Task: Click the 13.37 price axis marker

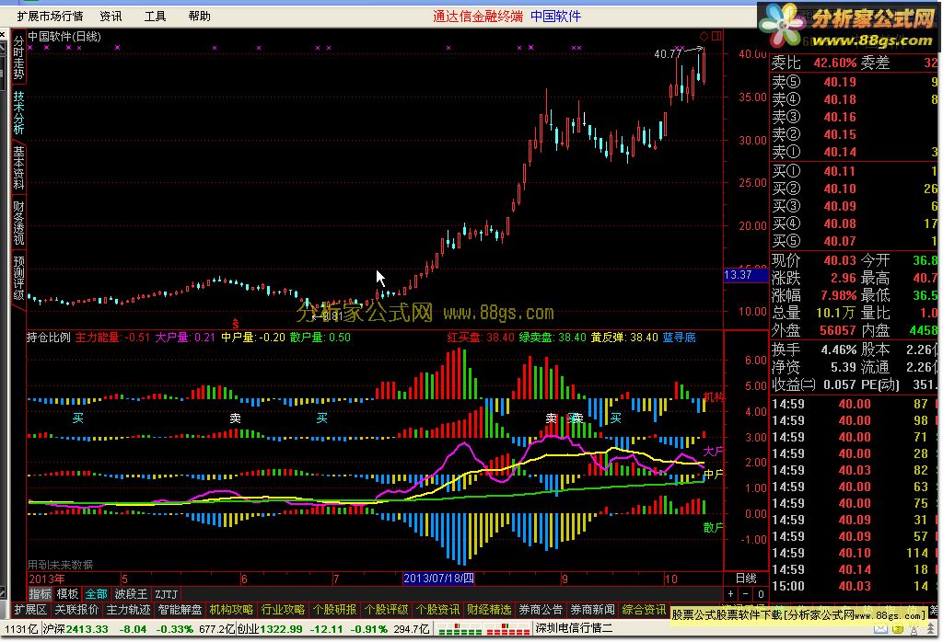Action: 745,275
